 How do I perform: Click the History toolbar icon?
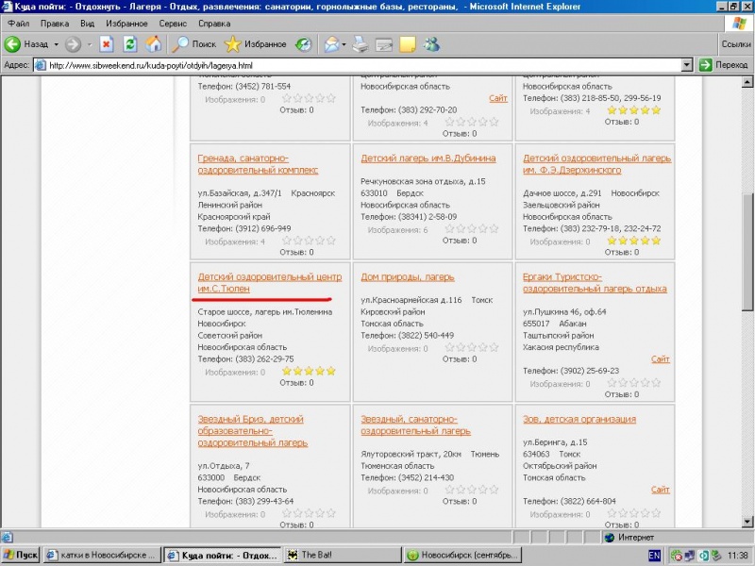pos(304,44)
